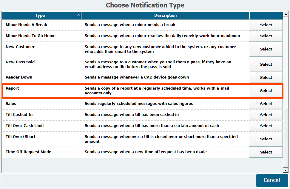This screenshot has width=290, height=189.
Task: Click the Sales row description text
Action: (x=139, y=104)
